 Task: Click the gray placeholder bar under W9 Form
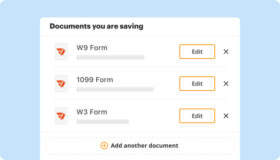[110, 57]
